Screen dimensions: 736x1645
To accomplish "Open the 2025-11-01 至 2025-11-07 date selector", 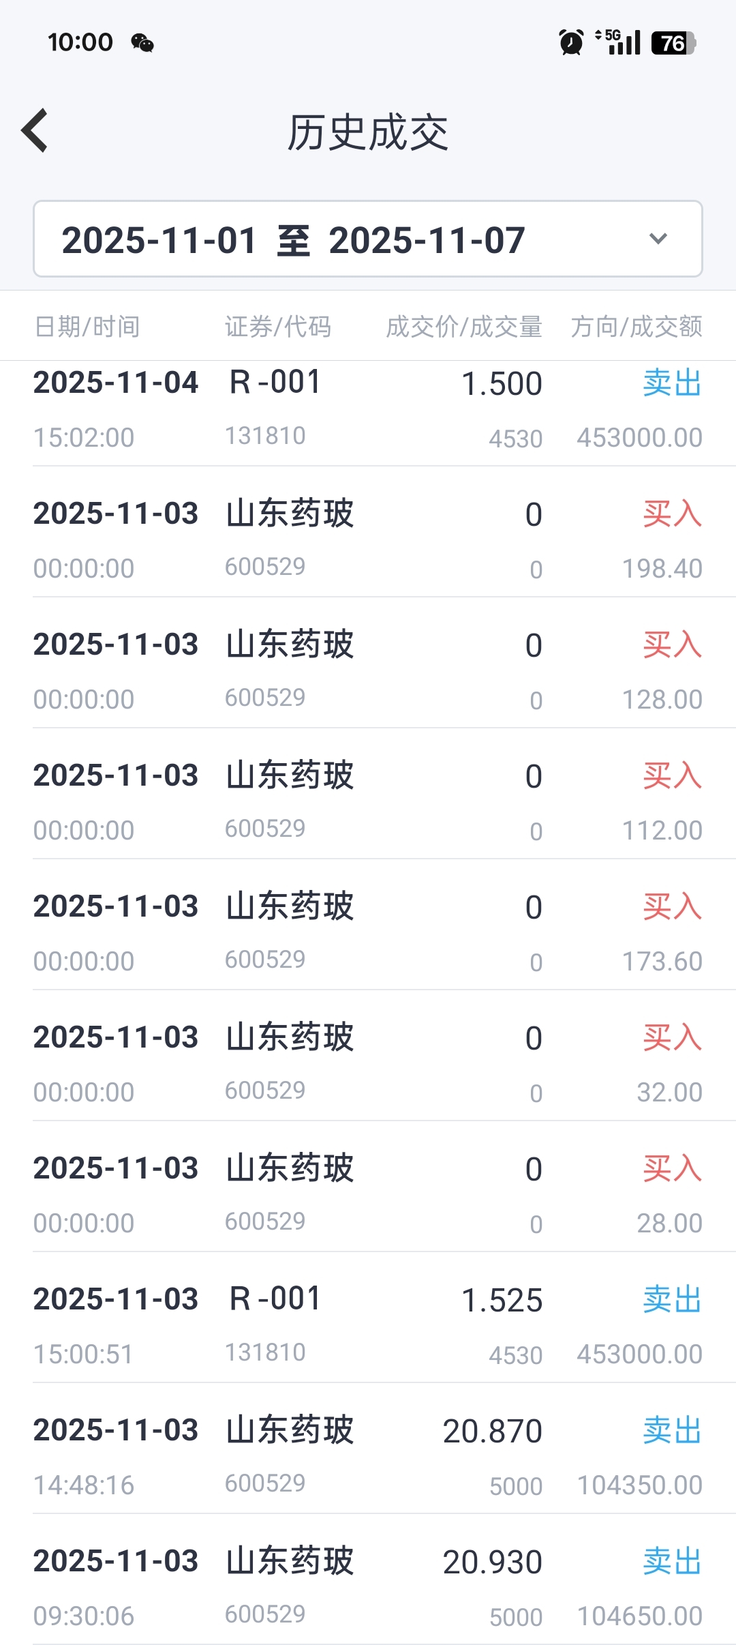I will coord(293,239).
